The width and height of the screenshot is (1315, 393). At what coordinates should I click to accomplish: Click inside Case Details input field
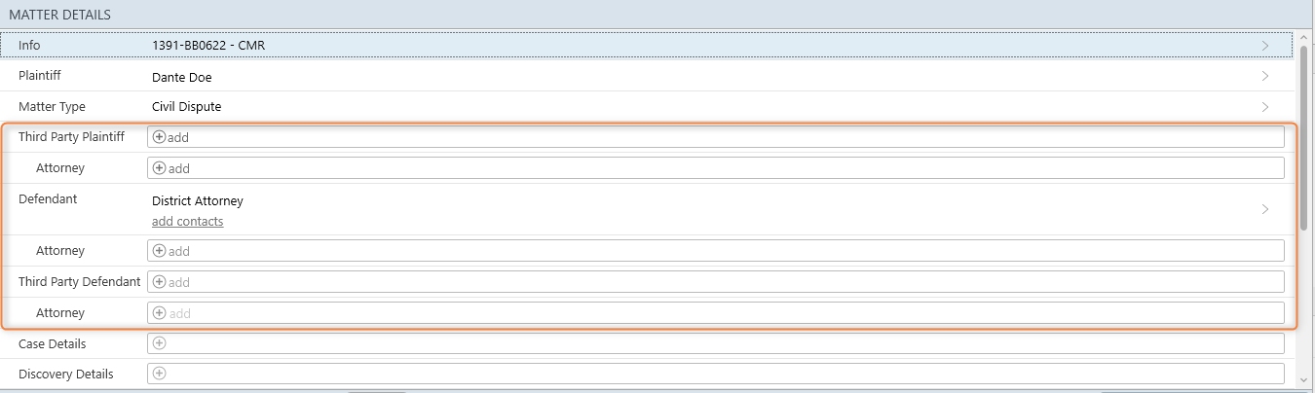pyautogui.click(x=716, y=343)
